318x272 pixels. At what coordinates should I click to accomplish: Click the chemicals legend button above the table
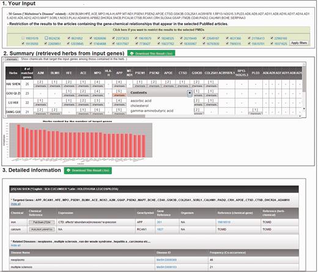pos(12,59)
